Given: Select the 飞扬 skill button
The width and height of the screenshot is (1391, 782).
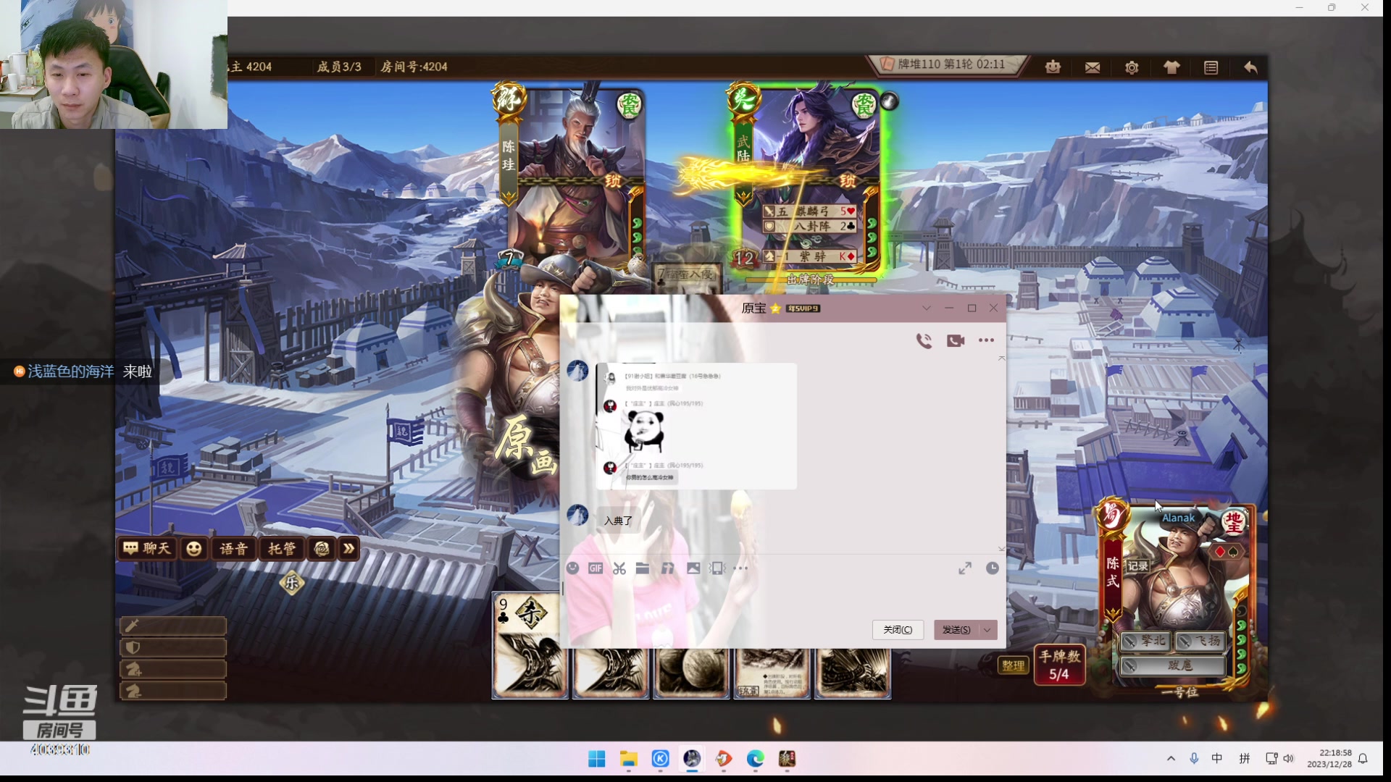Looking at the screenshot, I should click(1200, 642).
